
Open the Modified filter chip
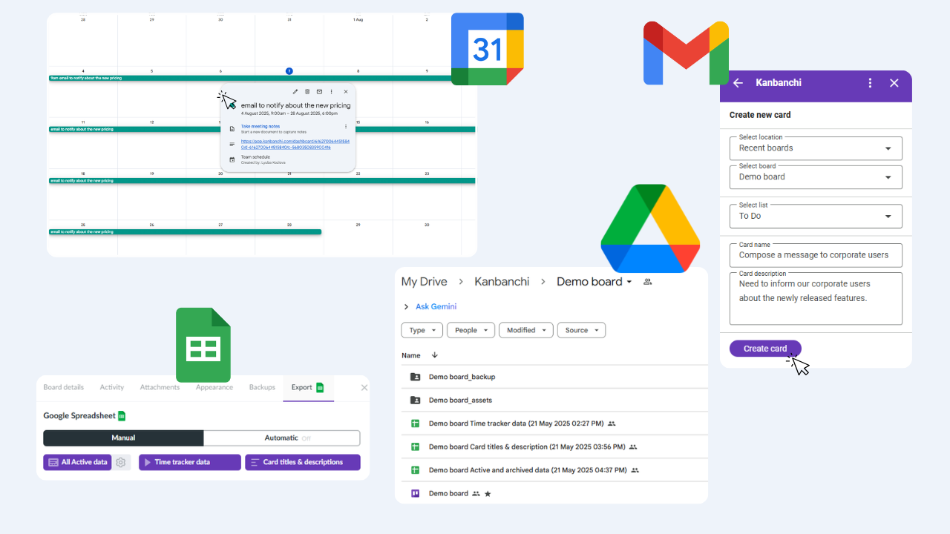(x=526, y=330)
